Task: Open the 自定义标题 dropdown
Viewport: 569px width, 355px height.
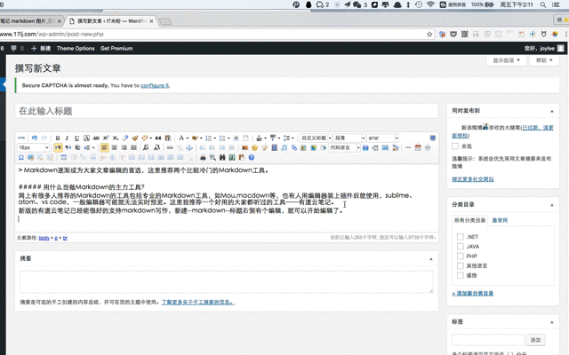Action: 316,138
